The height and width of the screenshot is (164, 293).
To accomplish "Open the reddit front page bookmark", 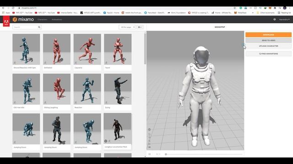I will pyautogui.click(x=131, y=13).
